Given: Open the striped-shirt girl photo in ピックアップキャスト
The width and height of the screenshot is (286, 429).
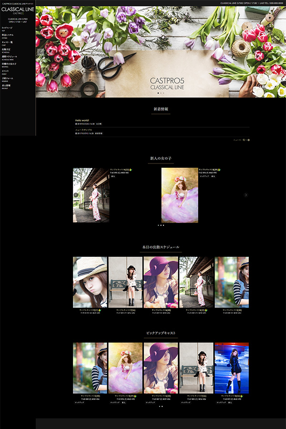Looking at the screenshot, I should click(90, 368).
